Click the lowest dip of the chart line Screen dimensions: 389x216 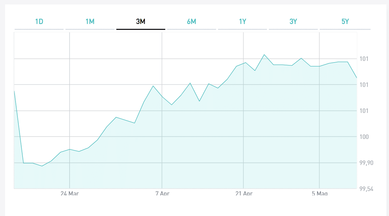42,166
